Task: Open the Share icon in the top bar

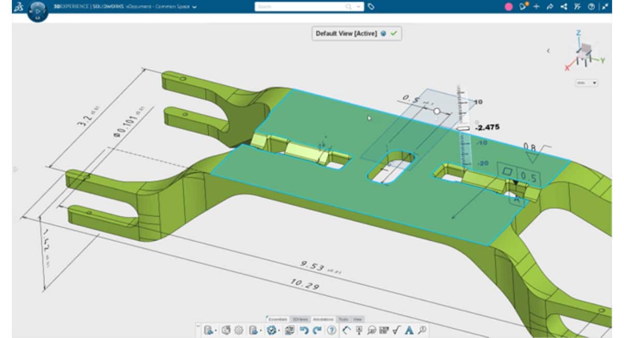Action: click(x=563, y=6)
